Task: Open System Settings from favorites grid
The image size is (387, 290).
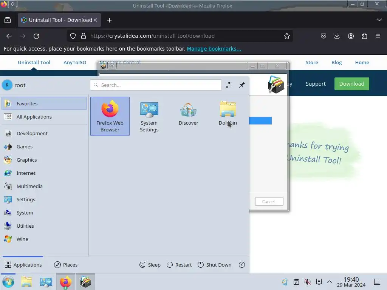Action: 149,116
